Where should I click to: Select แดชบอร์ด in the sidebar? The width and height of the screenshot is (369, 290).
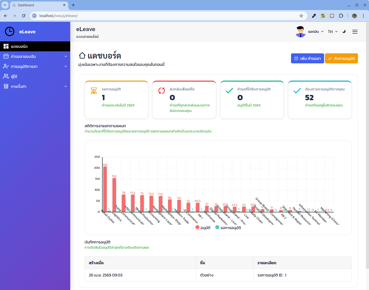click(x=35, y=46)
